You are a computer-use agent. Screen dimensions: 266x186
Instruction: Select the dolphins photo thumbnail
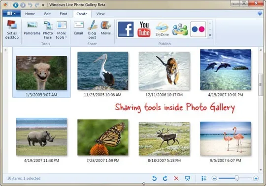(x=225, y=69)
